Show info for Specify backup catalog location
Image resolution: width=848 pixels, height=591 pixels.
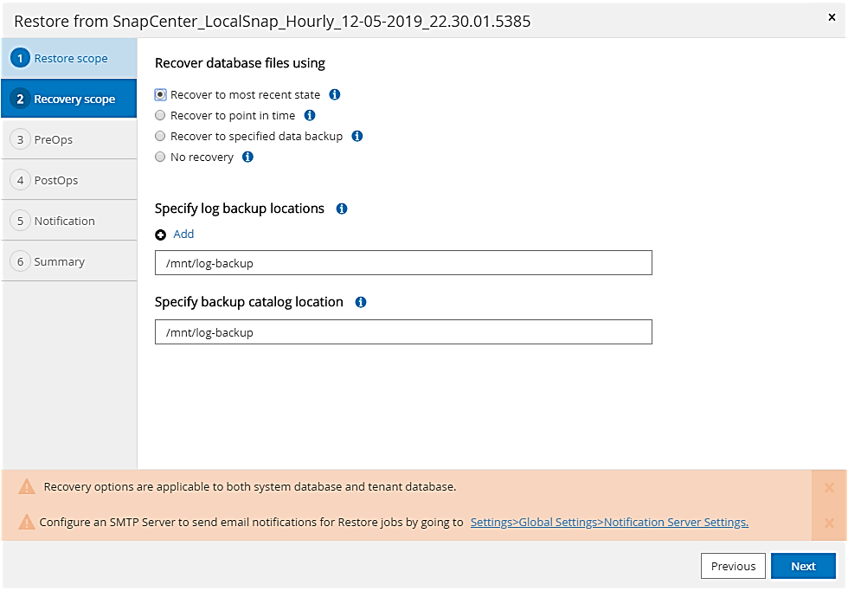(x=361, y=302)
